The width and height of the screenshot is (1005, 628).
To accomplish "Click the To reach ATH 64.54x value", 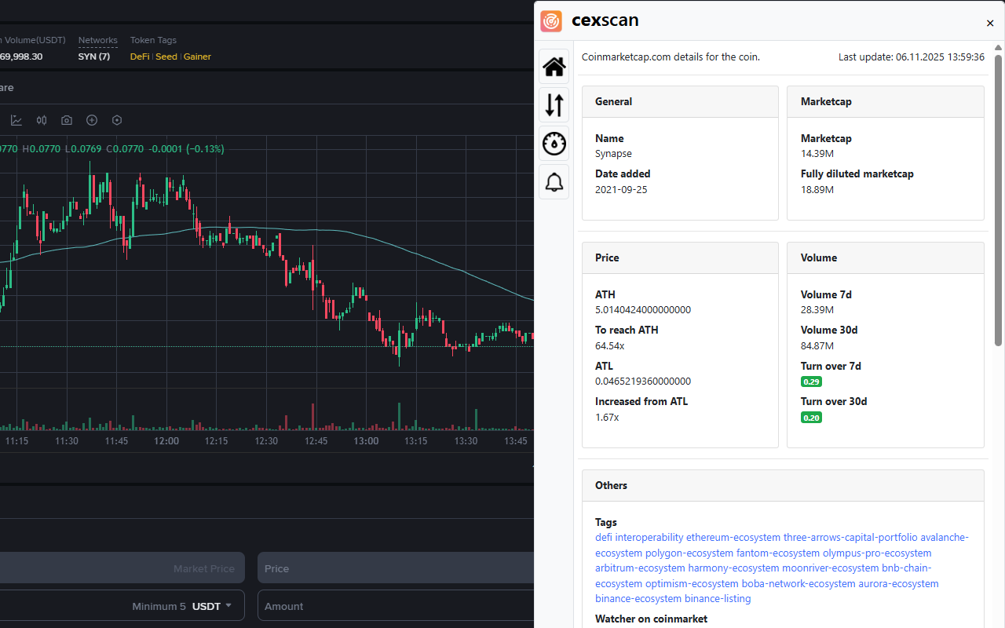I will click(x=610, y=345).
